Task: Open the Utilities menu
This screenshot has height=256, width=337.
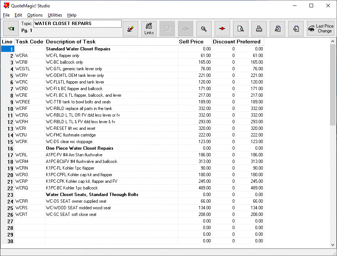Action: pos(55,15)
